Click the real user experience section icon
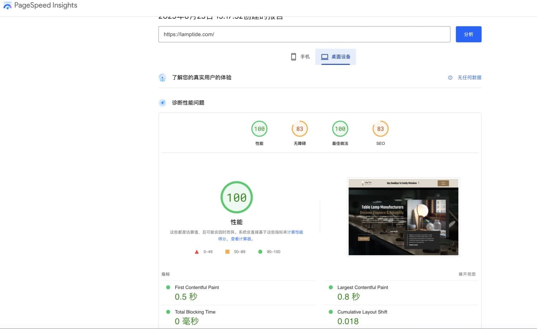Screen dimensions: 537x329 [x=163, y=78]
